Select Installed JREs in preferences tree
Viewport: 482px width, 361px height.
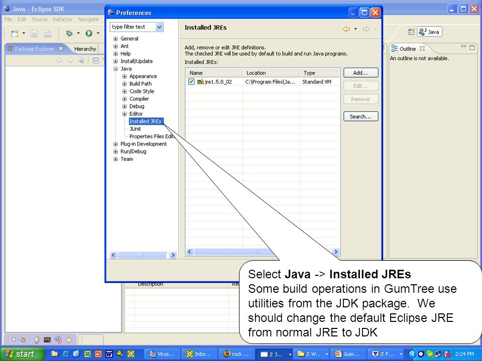coord(146,121)
